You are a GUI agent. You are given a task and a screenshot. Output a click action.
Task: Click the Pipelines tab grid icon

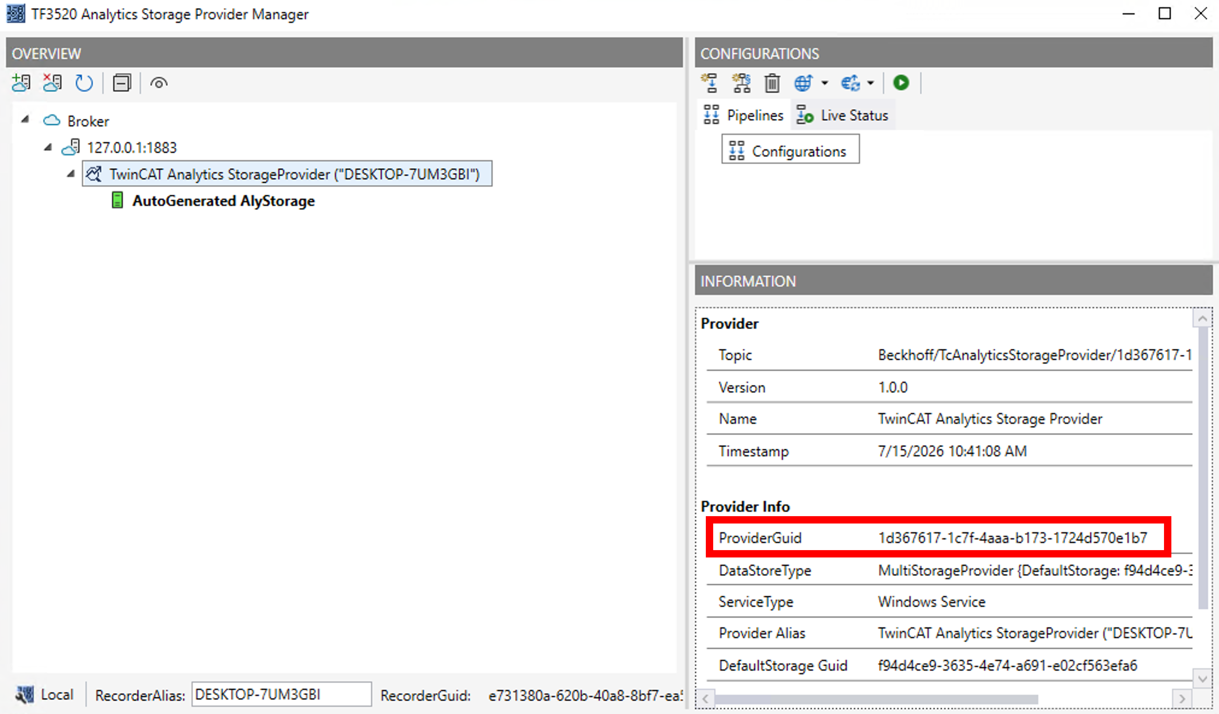pyautogui.click(x=711, y=115)
